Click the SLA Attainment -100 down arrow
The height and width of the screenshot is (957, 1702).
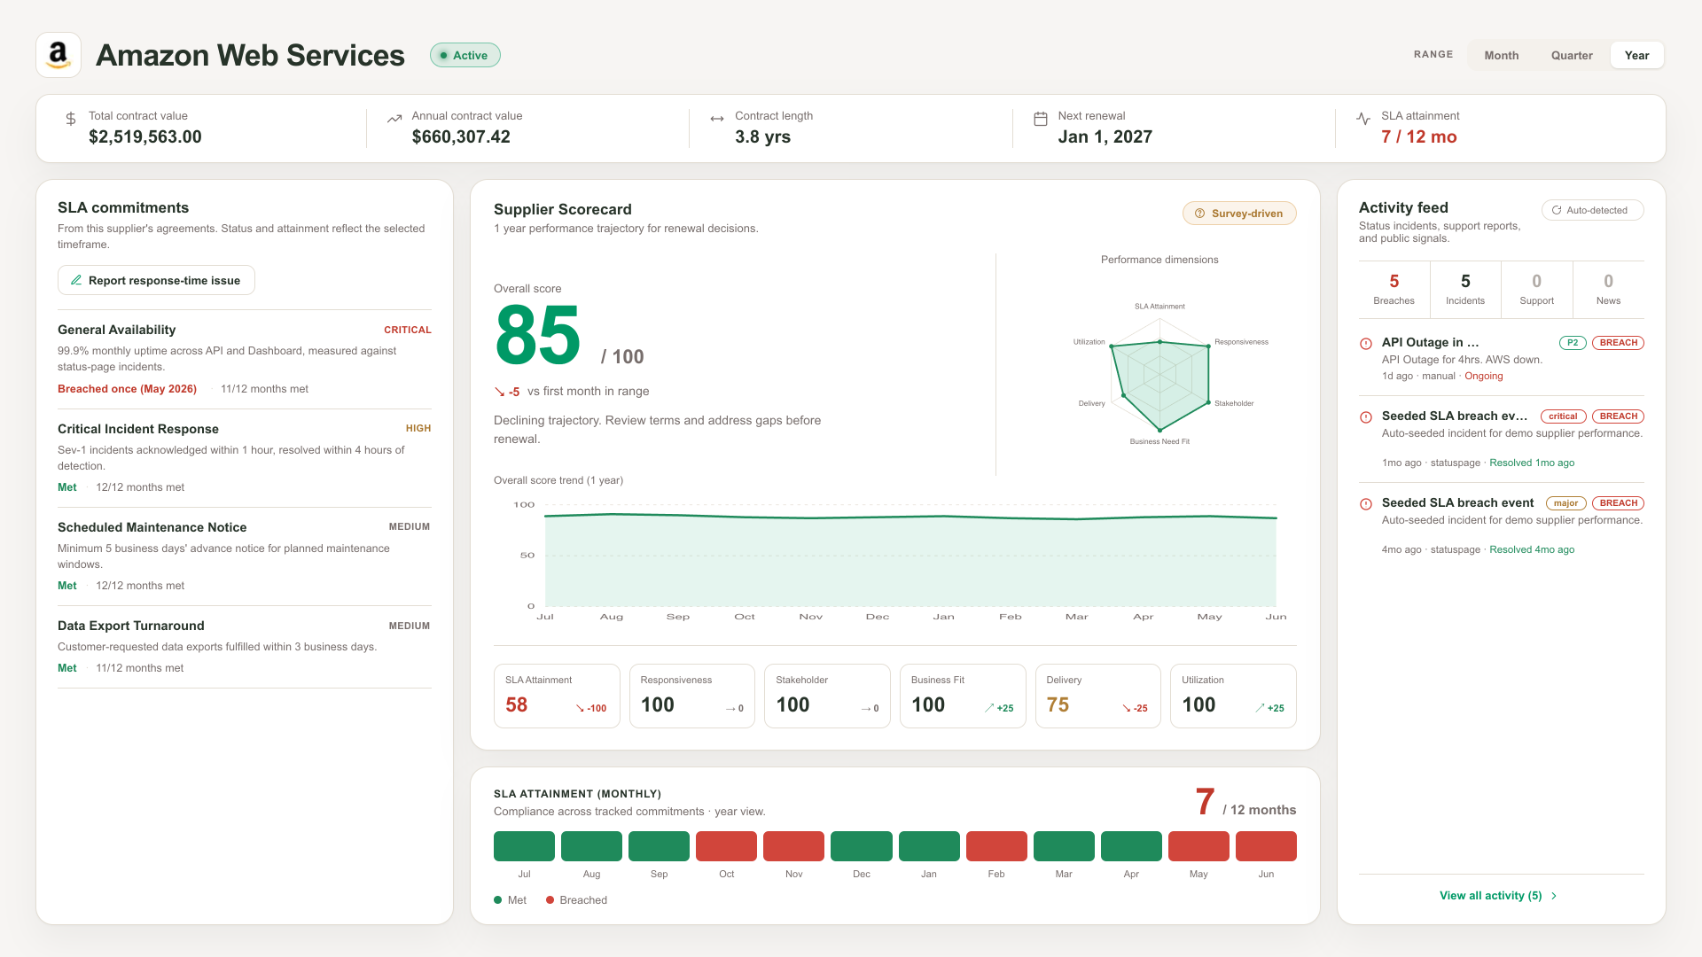(580, 708)
